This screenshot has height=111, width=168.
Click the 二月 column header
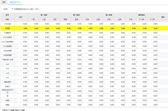[x=44, y=19]
